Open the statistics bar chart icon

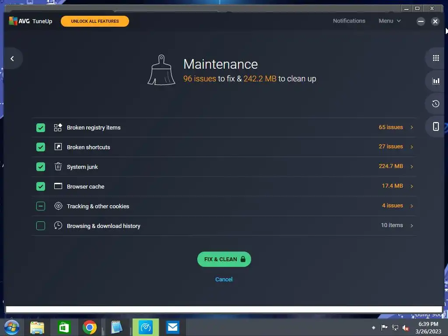click(436, 81)
